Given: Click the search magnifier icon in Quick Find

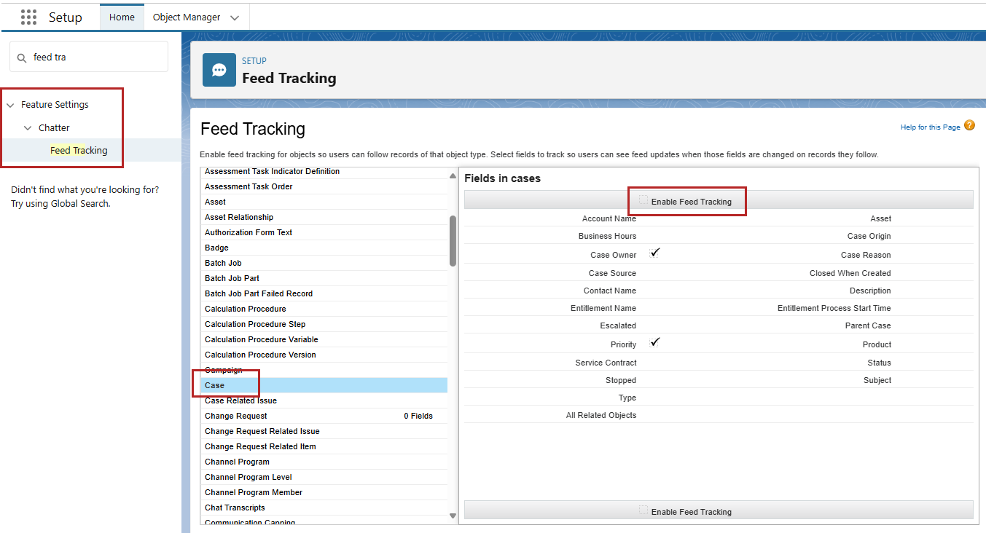Looking at the screenshot, I should point(23,58).
